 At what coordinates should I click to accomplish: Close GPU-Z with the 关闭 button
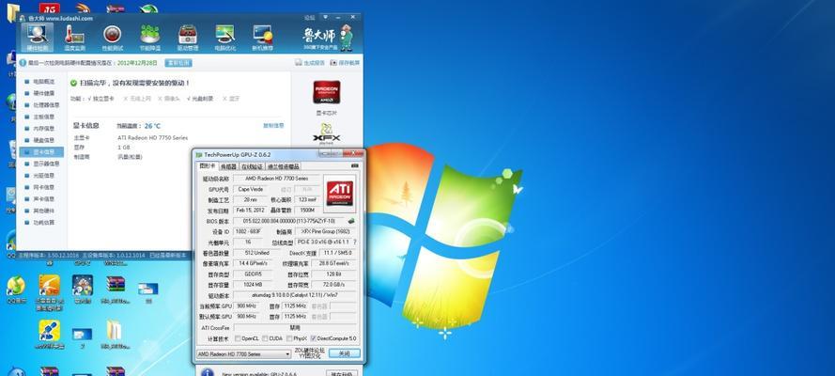click(x=344, y=353)
